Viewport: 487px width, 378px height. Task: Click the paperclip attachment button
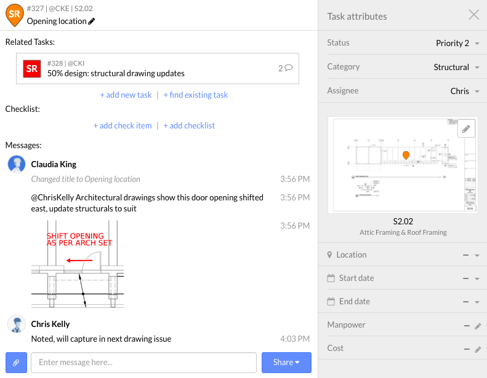[x=16, y=362]
